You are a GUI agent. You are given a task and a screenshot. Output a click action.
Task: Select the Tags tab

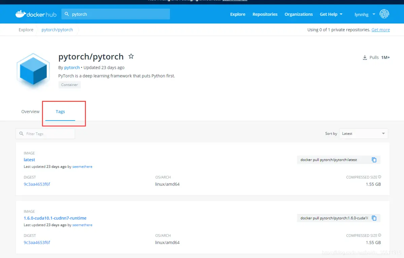click(x=60, y=112)
